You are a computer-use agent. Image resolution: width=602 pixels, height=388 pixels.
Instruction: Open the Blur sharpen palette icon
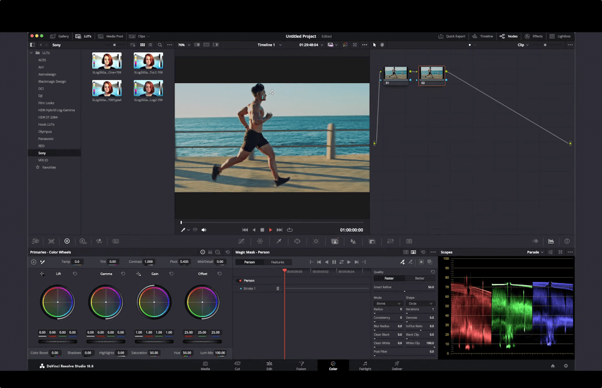pos(353,241)
